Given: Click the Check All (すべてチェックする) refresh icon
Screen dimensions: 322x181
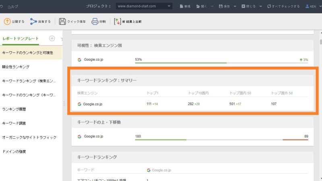Looking at the screenshot, I should coord(269,6).
